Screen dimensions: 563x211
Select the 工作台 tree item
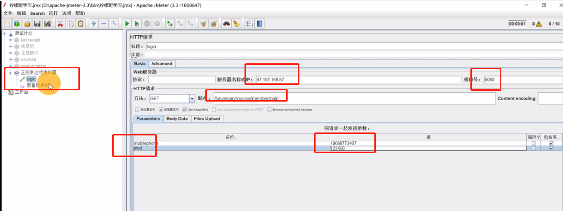pyautogui.click(x=21, y=92)
